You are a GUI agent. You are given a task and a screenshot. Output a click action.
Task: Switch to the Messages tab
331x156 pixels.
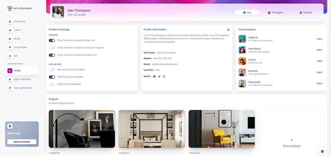click(x=275, y=12)
